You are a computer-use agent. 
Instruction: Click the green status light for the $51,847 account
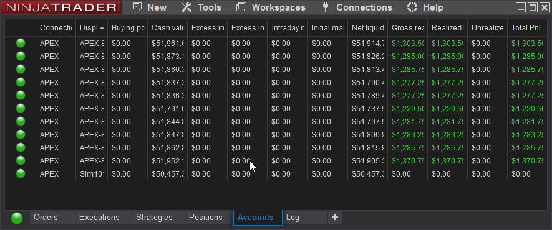pos(21,134)
